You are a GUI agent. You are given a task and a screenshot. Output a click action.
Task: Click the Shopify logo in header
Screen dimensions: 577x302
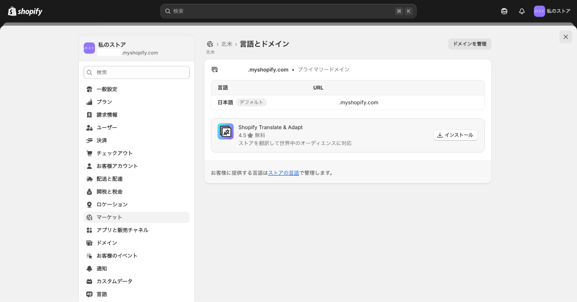pyautogui.click(x=25, y=11)
